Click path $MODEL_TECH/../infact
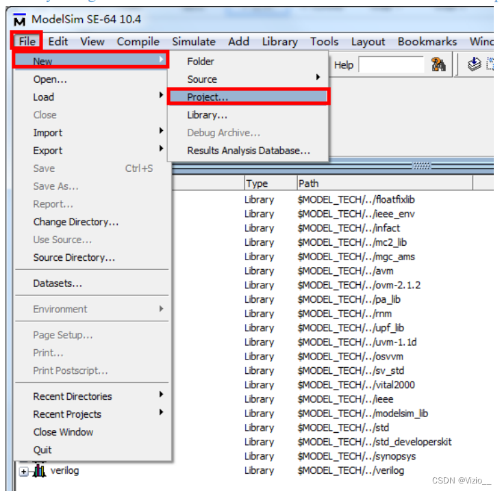The height and width of the screenshot is (491, 502). [x=349, y=228]
